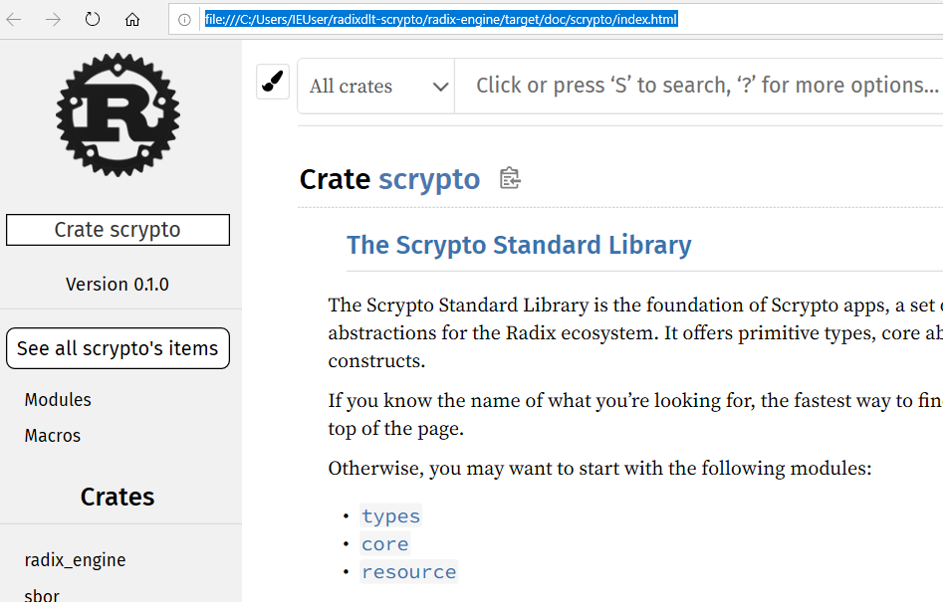Click See all scrypto's items button

click(x=118, y=348)
